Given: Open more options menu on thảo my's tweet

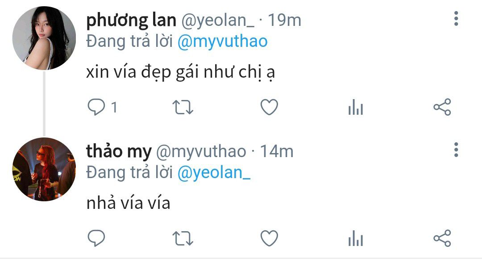Looking at the screenshot, I should tap(456, 150).
